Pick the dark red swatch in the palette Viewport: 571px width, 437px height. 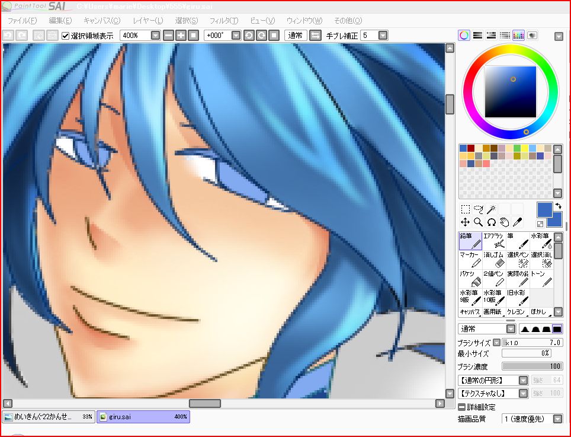pos(471,148)
